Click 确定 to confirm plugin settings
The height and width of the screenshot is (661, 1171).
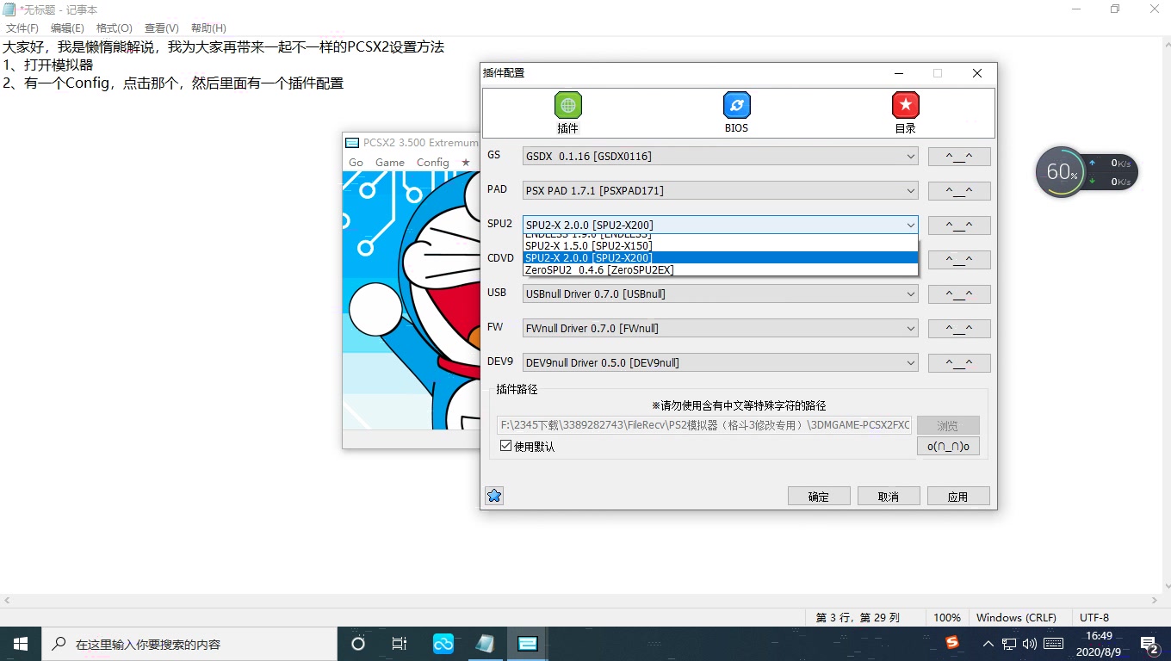click(819, 497)
